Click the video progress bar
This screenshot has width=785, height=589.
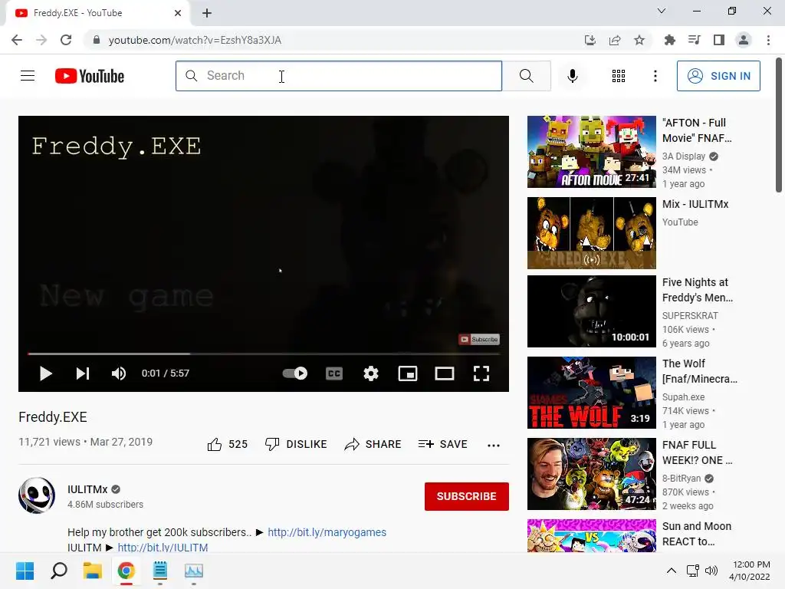click(x=264, y=354)
